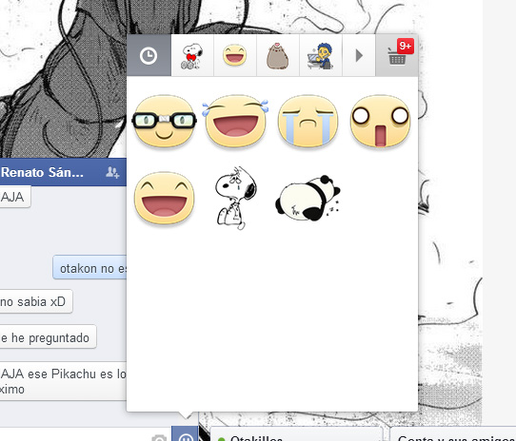Send the shocked wide-eyed smiley sticker
Image resolution: width=516 pixels, height=441 pixels.
[x=381, y=121]
